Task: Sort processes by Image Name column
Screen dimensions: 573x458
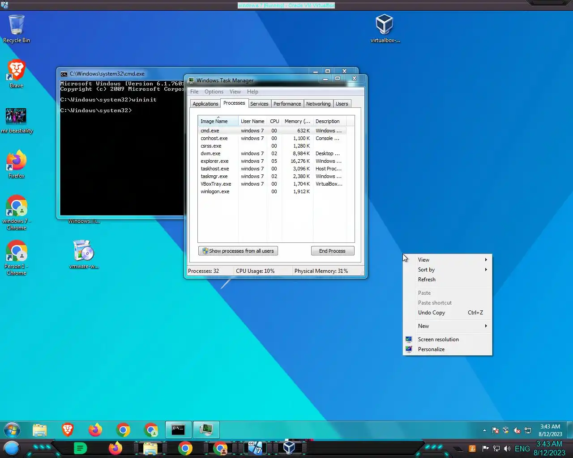Action: point(218,121)
